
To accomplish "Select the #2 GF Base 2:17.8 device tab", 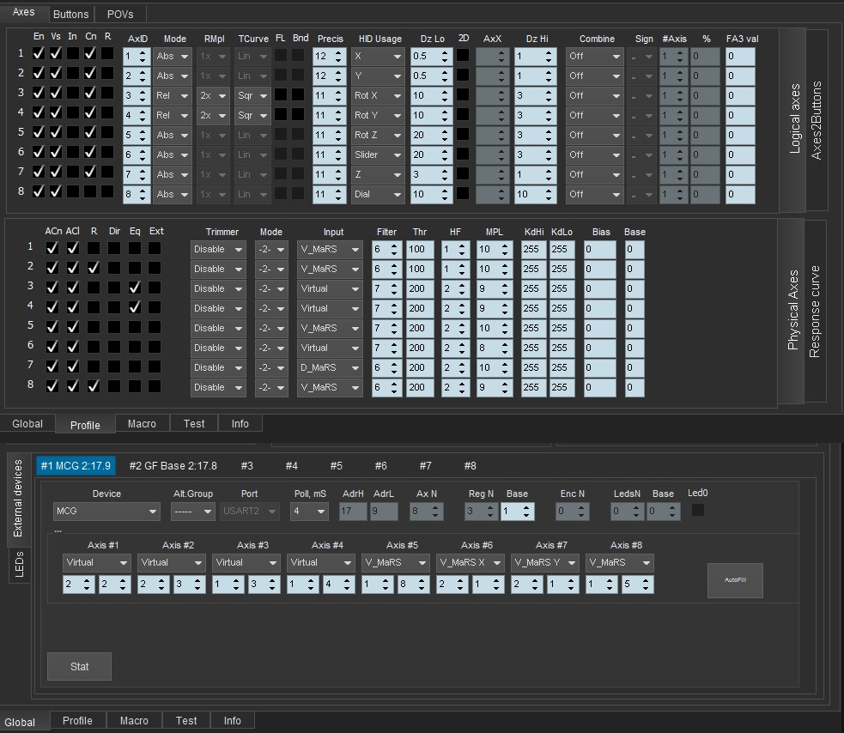I will click(173, 466).
